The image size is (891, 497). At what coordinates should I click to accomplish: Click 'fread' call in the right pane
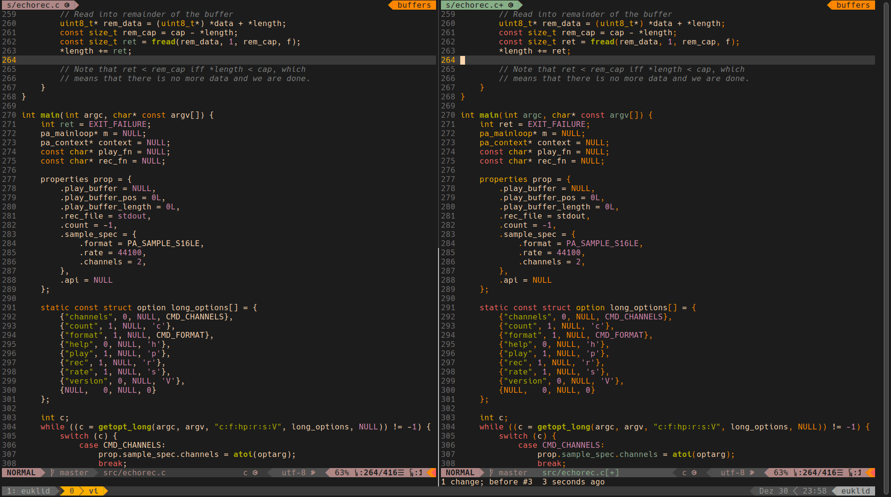[603, 42]
